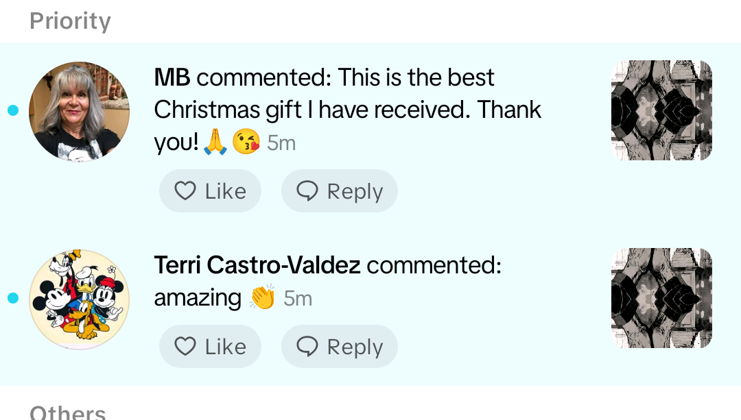
Task: Click the Terri Castro-Valdez name
Action: (x=257, y=265)
